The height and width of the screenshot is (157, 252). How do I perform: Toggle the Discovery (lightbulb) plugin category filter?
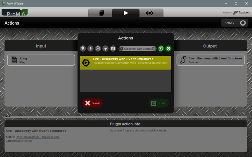click(x=83, y=49)
